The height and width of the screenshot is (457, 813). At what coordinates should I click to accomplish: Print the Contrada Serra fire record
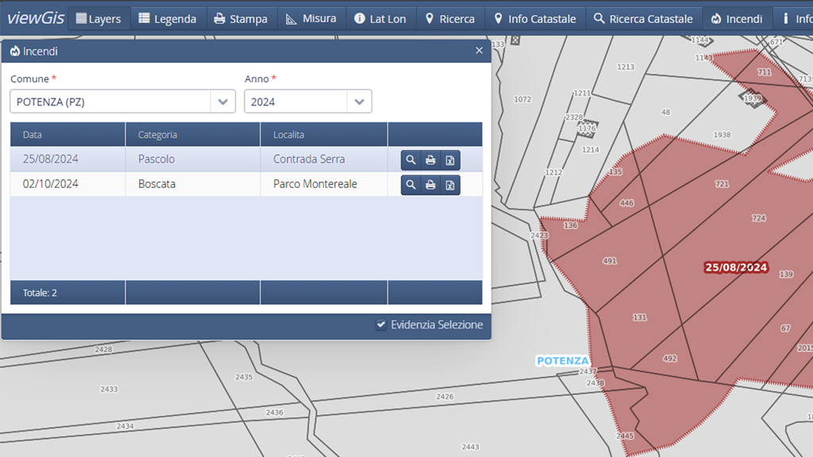(430, 160)
